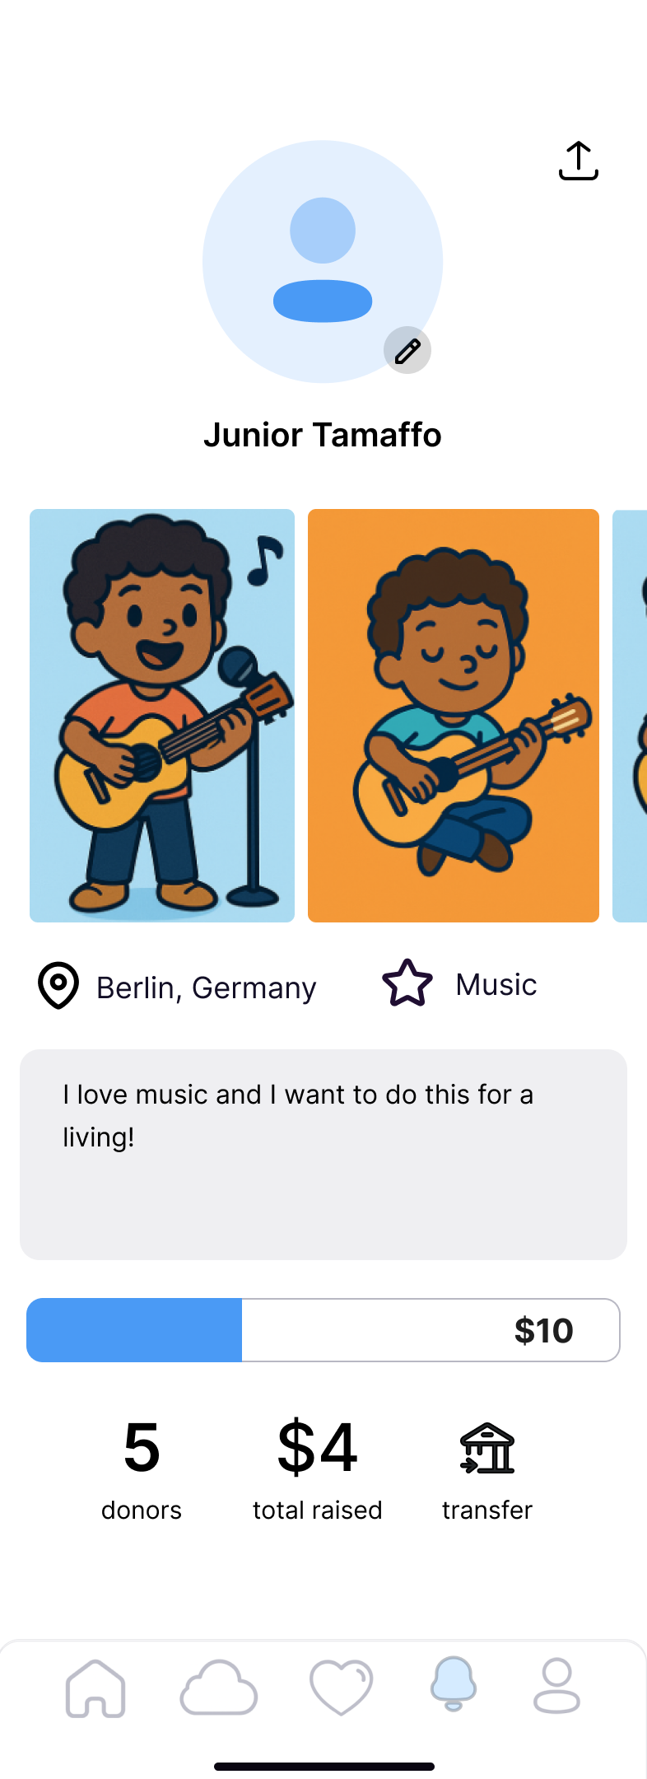Tap the 5 donors count
The height and width of the screenshot is (1779, 647).
tap(142, 1448)
